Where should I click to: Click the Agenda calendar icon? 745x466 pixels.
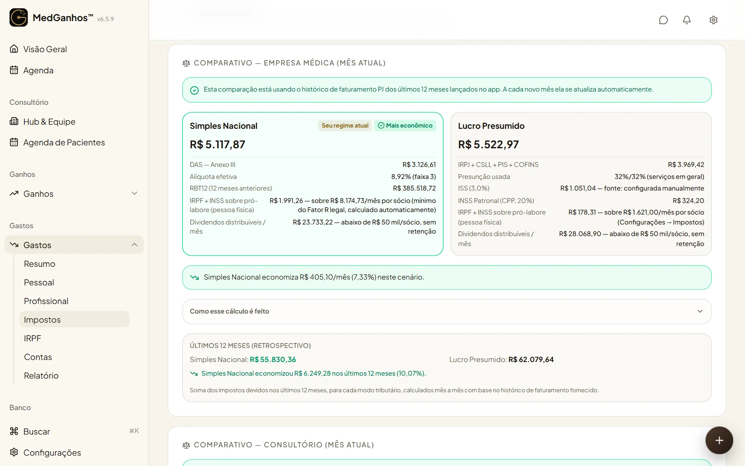point(14,70)
